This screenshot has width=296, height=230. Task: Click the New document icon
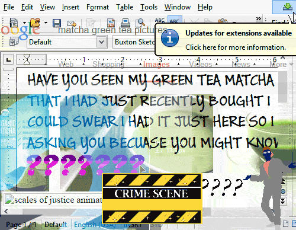14,23
